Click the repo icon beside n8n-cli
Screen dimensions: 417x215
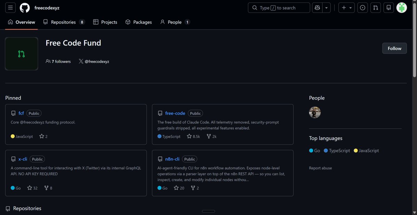pos(160,159)
